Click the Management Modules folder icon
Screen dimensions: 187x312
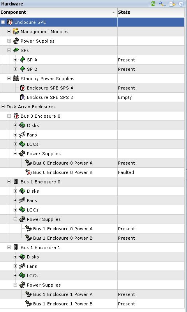16,31
